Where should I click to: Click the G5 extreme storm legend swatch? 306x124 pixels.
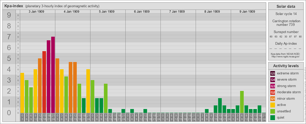pyautogui.click(x=273, y=74)
